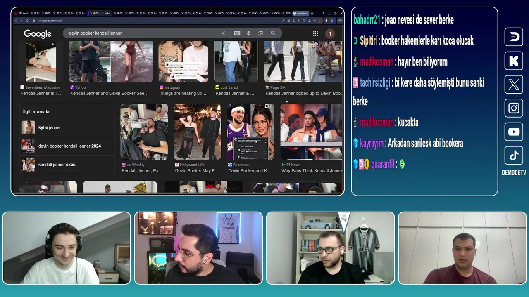Open the Yahoo beach image result

pyautogui.click(x=111, y=62)
